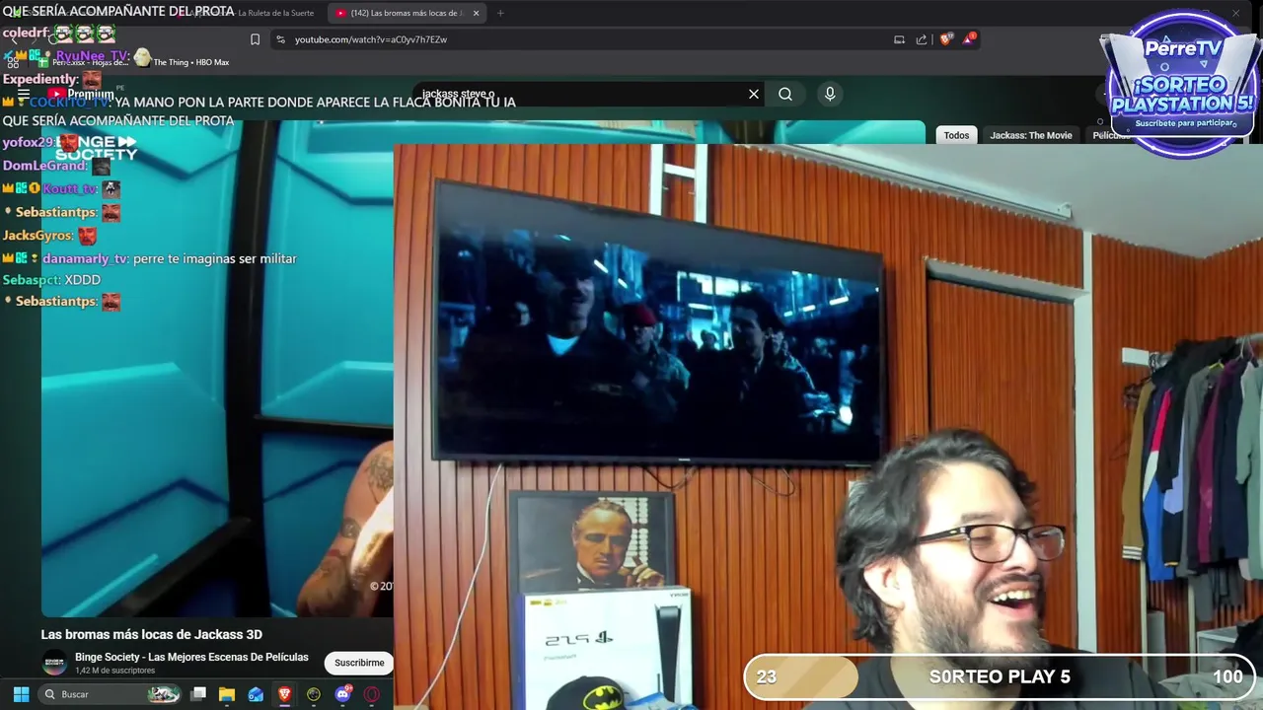
Task: Launch File Explorer from the taskbar
Action: tap(227, 694)
